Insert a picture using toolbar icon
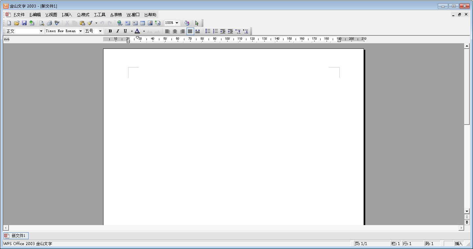Image resolution: width=473 pixels, height=249 pixels. point(150,23)
